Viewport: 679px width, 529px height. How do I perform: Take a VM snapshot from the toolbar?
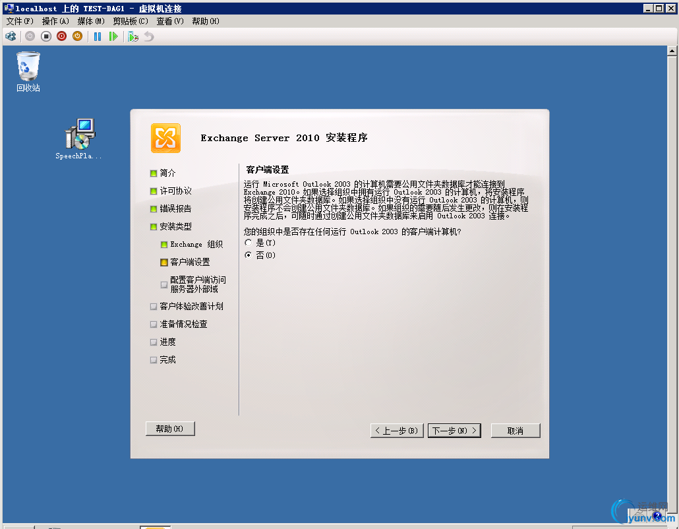(133, 36)
